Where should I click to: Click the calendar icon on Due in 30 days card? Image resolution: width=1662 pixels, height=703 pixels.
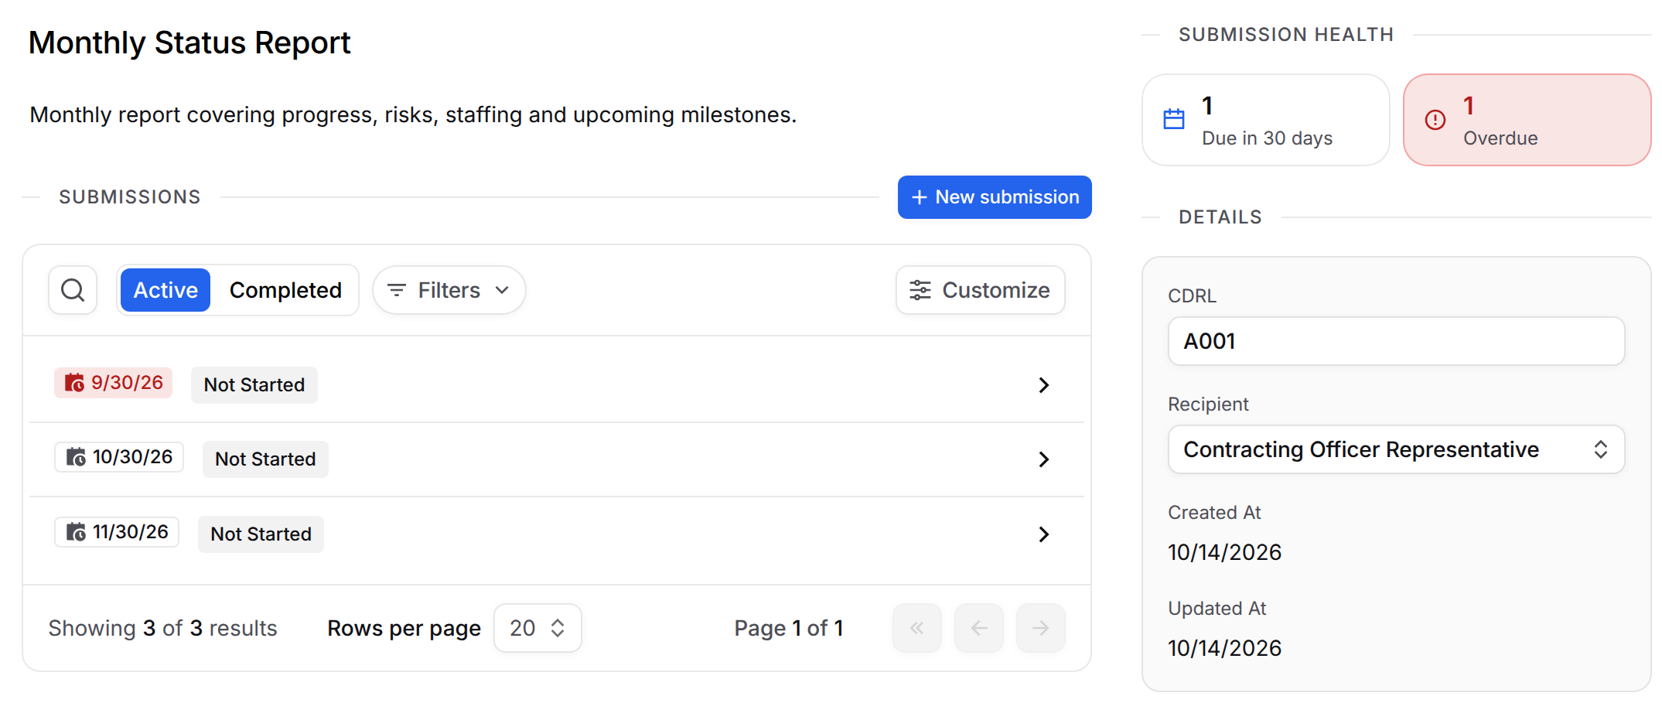click(x=1174, y=119)
